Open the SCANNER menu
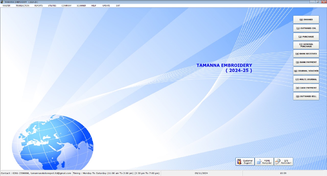The width and height of the screenshot is (327, 176). 81,6
